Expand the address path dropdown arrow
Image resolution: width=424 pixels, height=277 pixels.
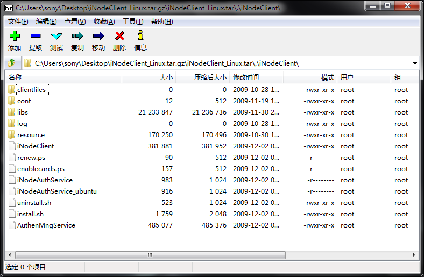[x=415, y=63]
